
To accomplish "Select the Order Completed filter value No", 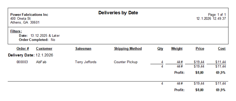I will click(x=53, y=40).
